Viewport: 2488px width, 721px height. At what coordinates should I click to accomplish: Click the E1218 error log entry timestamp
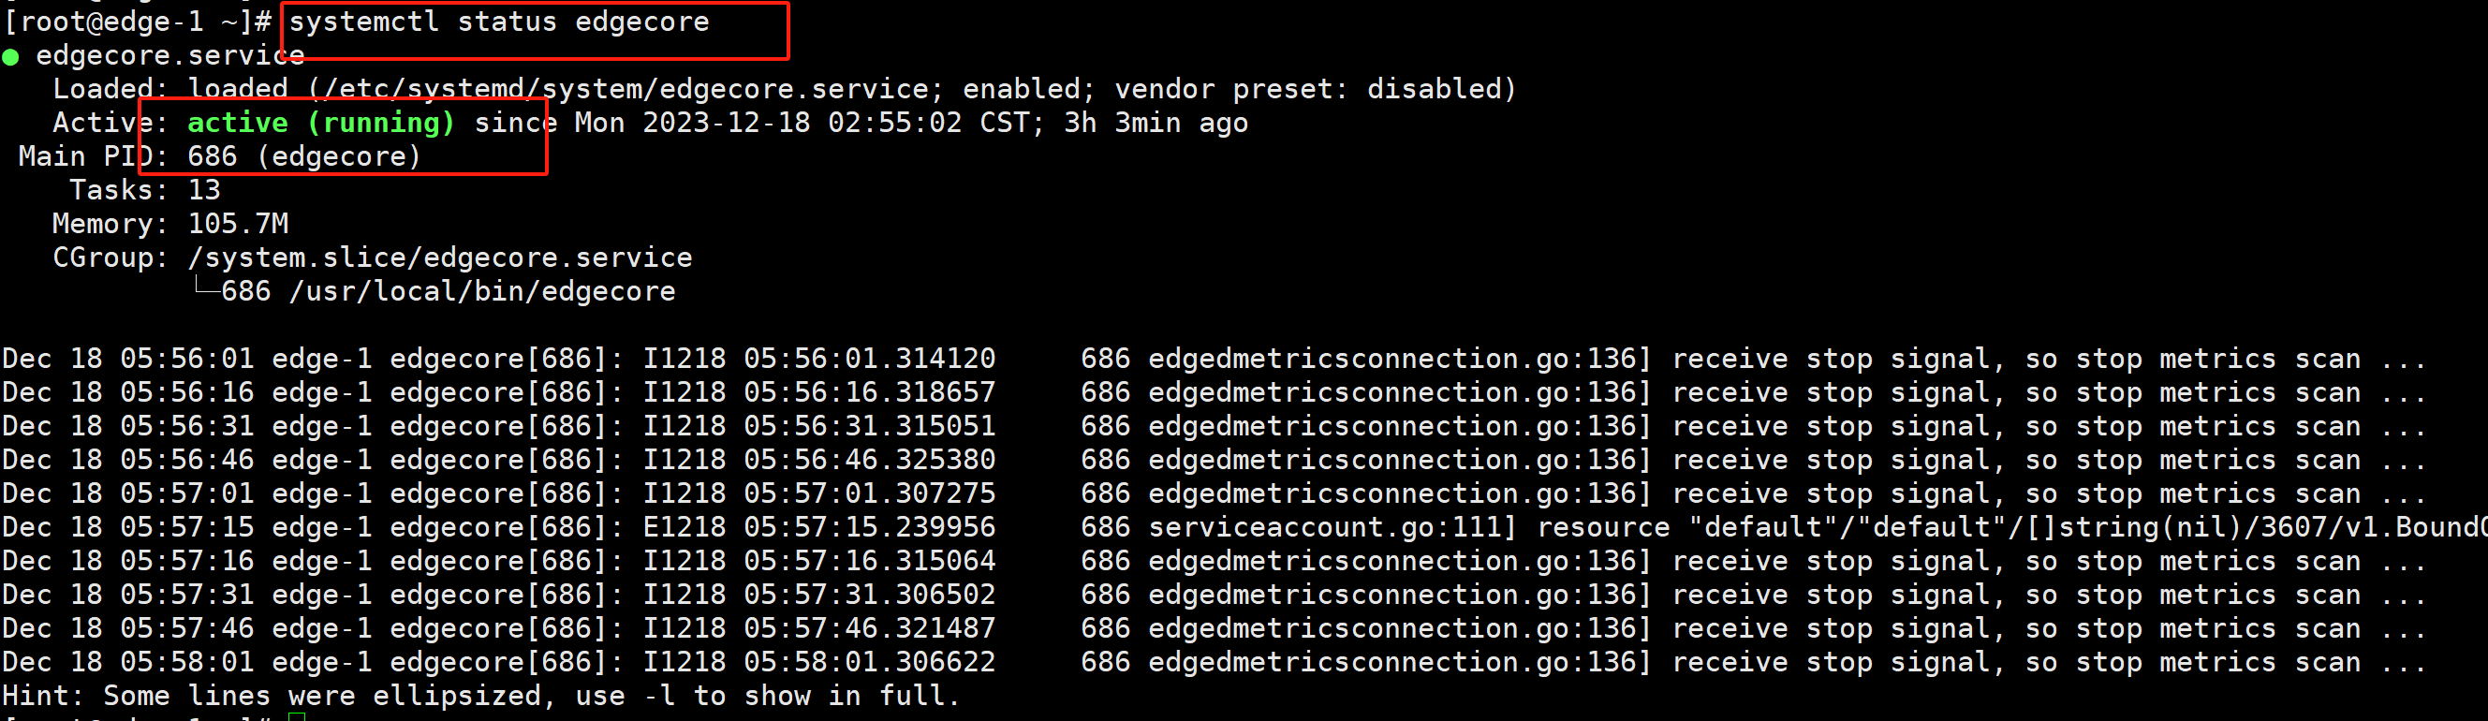(x=819, y=528)
